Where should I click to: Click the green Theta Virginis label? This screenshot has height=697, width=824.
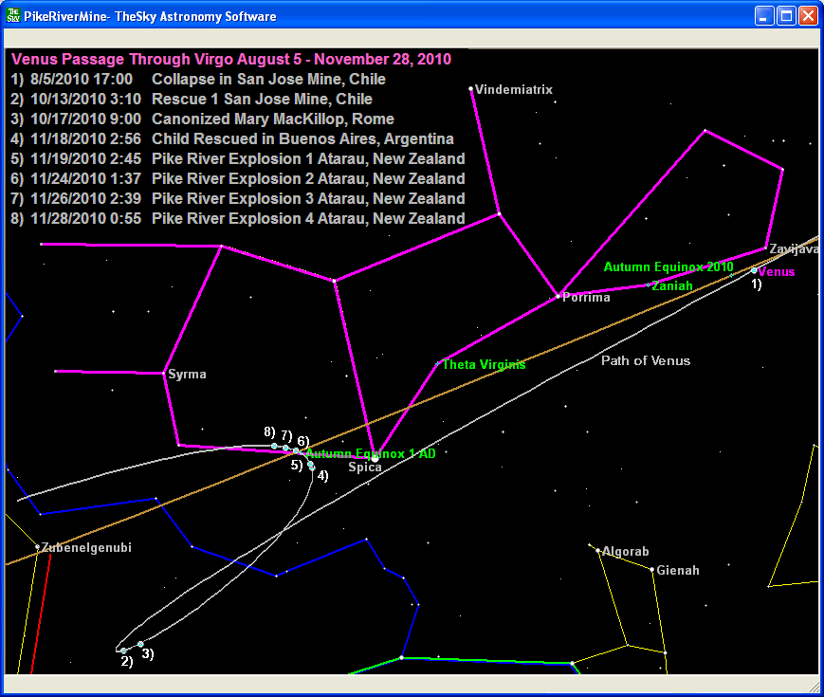(484, 365)
